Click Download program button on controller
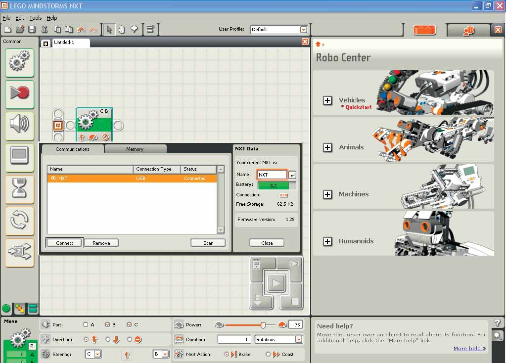Viewport: 506px width, 363px height. pyautogui.click(x=258, y=299)
